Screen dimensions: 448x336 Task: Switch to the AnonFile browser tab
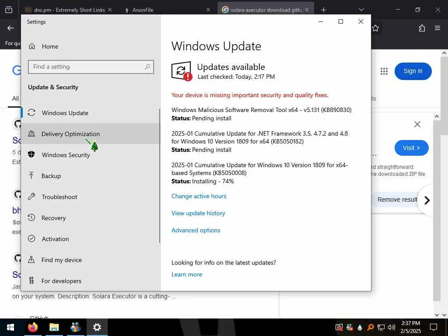click(x=143, y=10)
